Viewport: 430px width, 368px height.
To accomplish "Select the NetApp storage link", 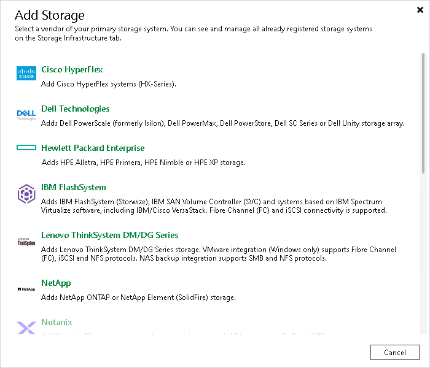I will pos(56,283).
